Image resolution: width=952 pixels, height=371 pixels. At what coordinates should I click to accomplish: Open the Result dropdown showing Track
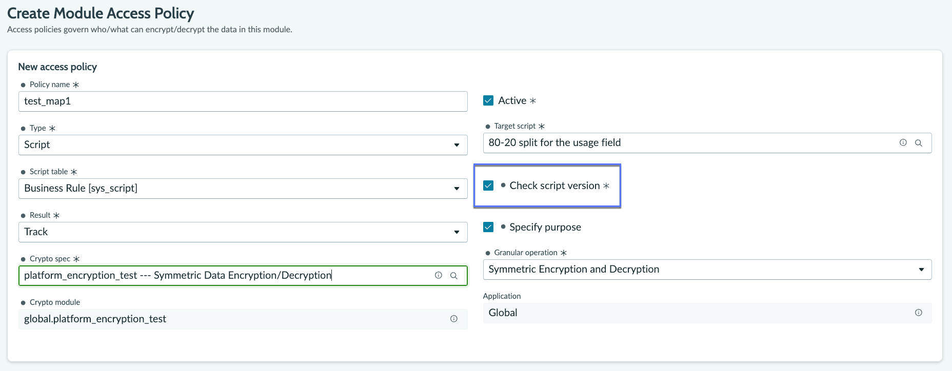tap(243, 232)
